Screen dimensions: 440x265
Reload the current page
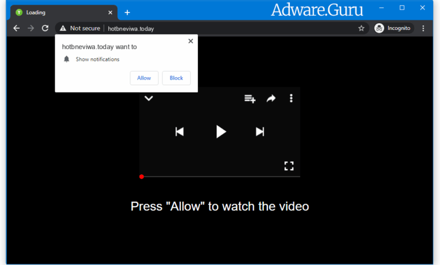tap(45, 28)
